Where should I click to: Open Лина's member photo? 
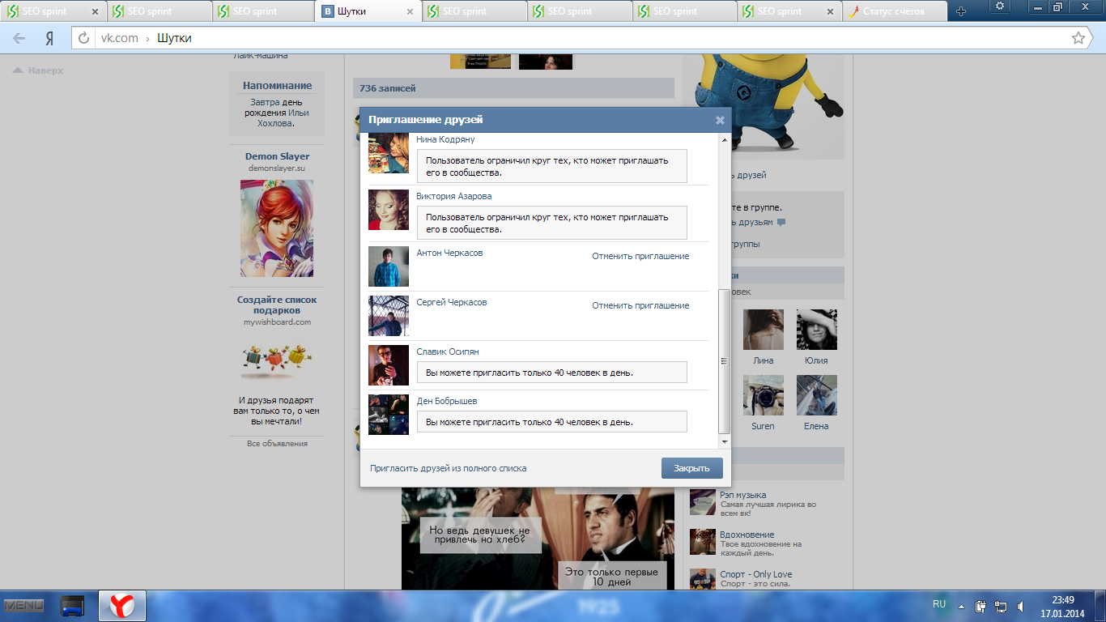764,329
